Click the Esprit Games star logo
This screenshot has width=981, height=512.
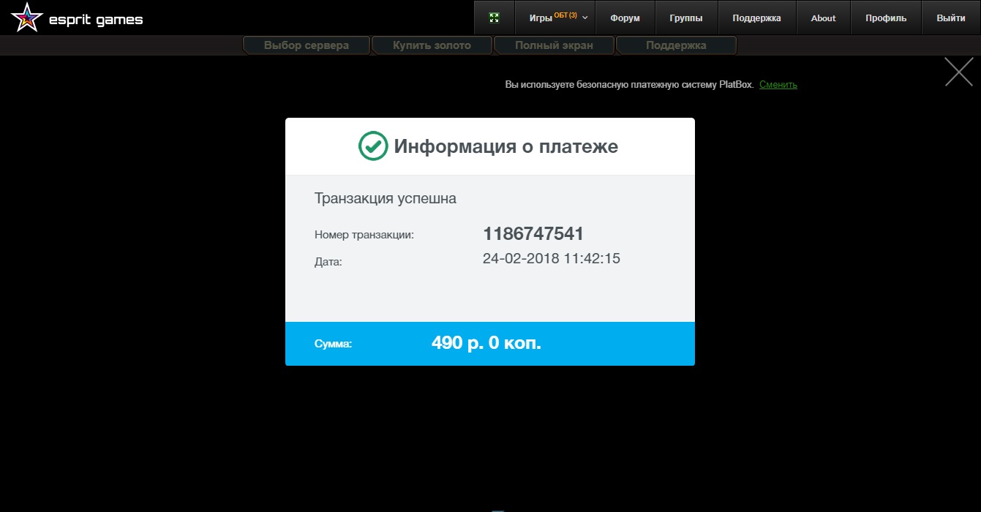(x=27, y=18)
